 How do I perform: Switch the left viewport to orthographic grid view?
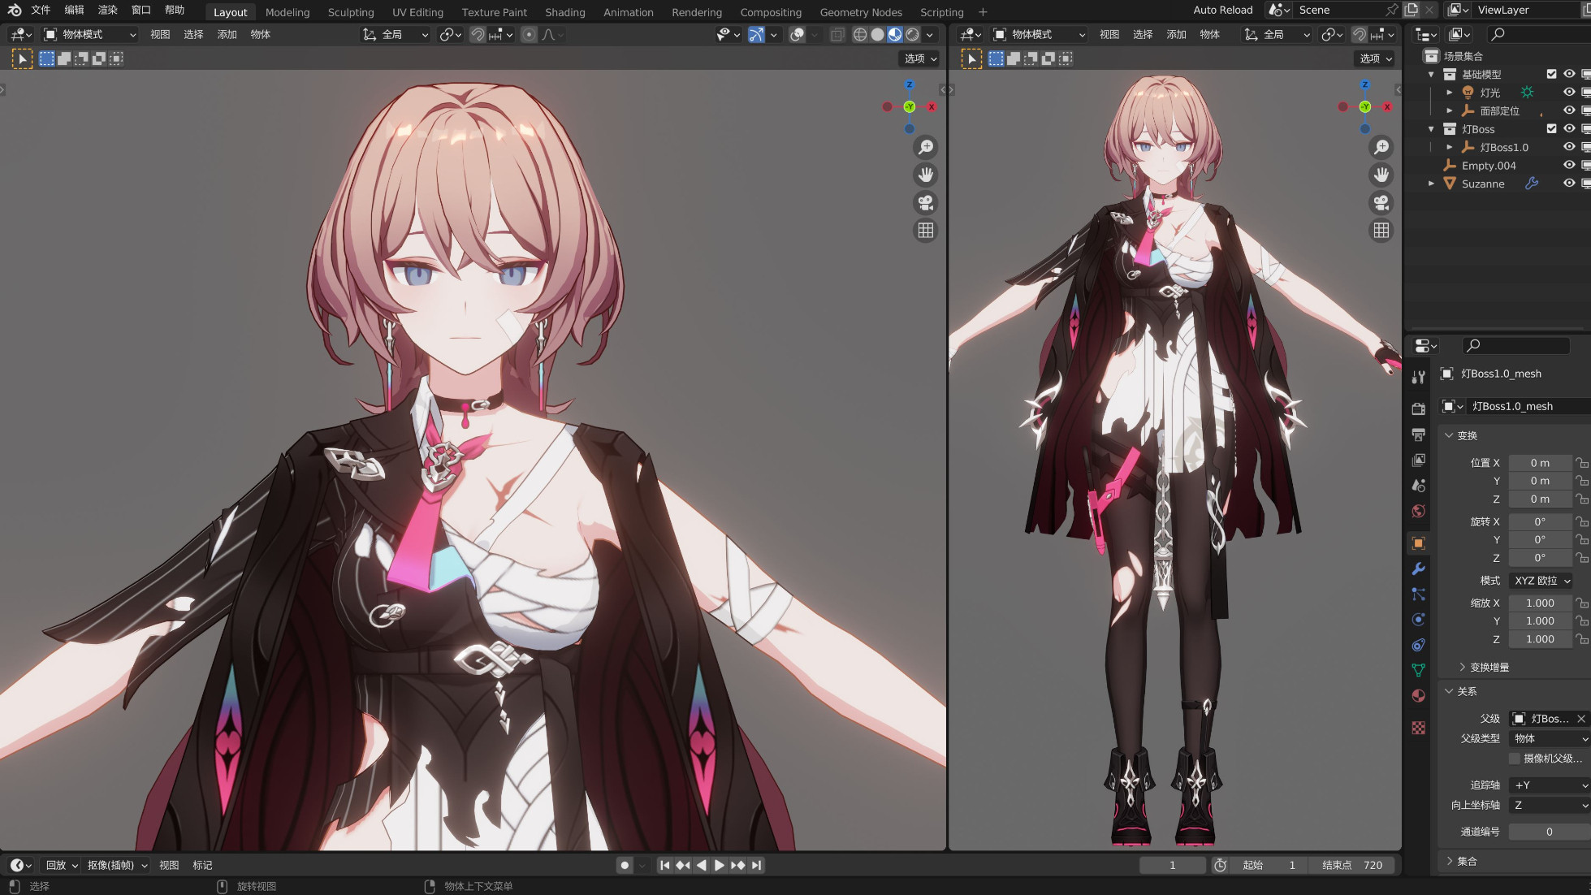click(x=925, y=231)
